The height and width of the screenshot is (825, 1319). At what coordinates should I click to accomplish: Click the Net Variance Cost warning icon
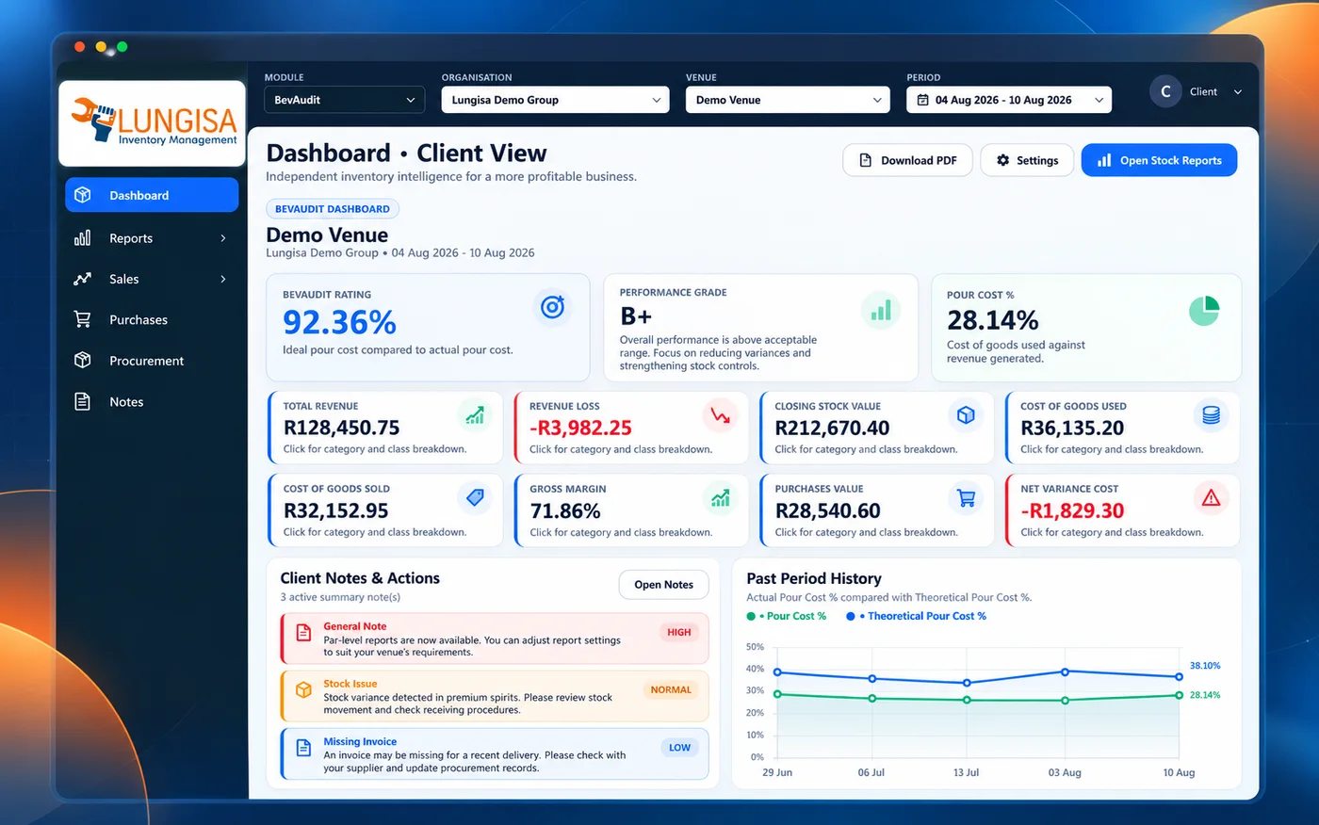point(1212,497)
